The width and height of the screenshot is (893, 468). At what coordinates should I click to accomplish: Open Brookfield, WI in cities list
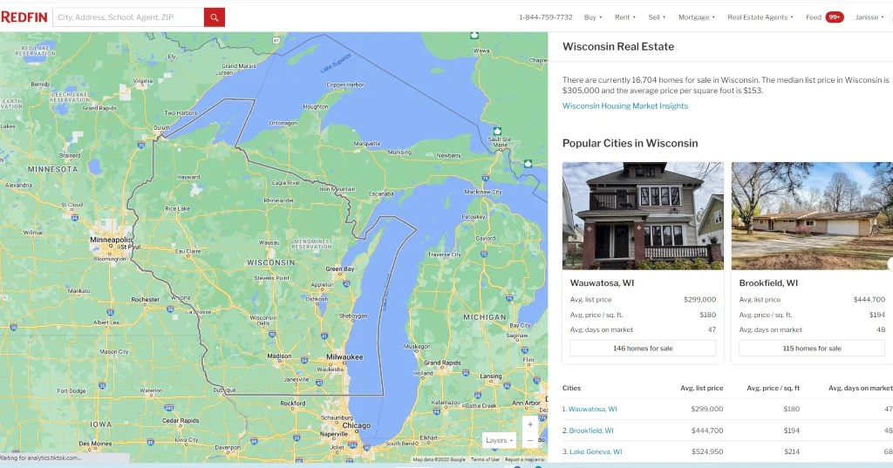[591, 431]
